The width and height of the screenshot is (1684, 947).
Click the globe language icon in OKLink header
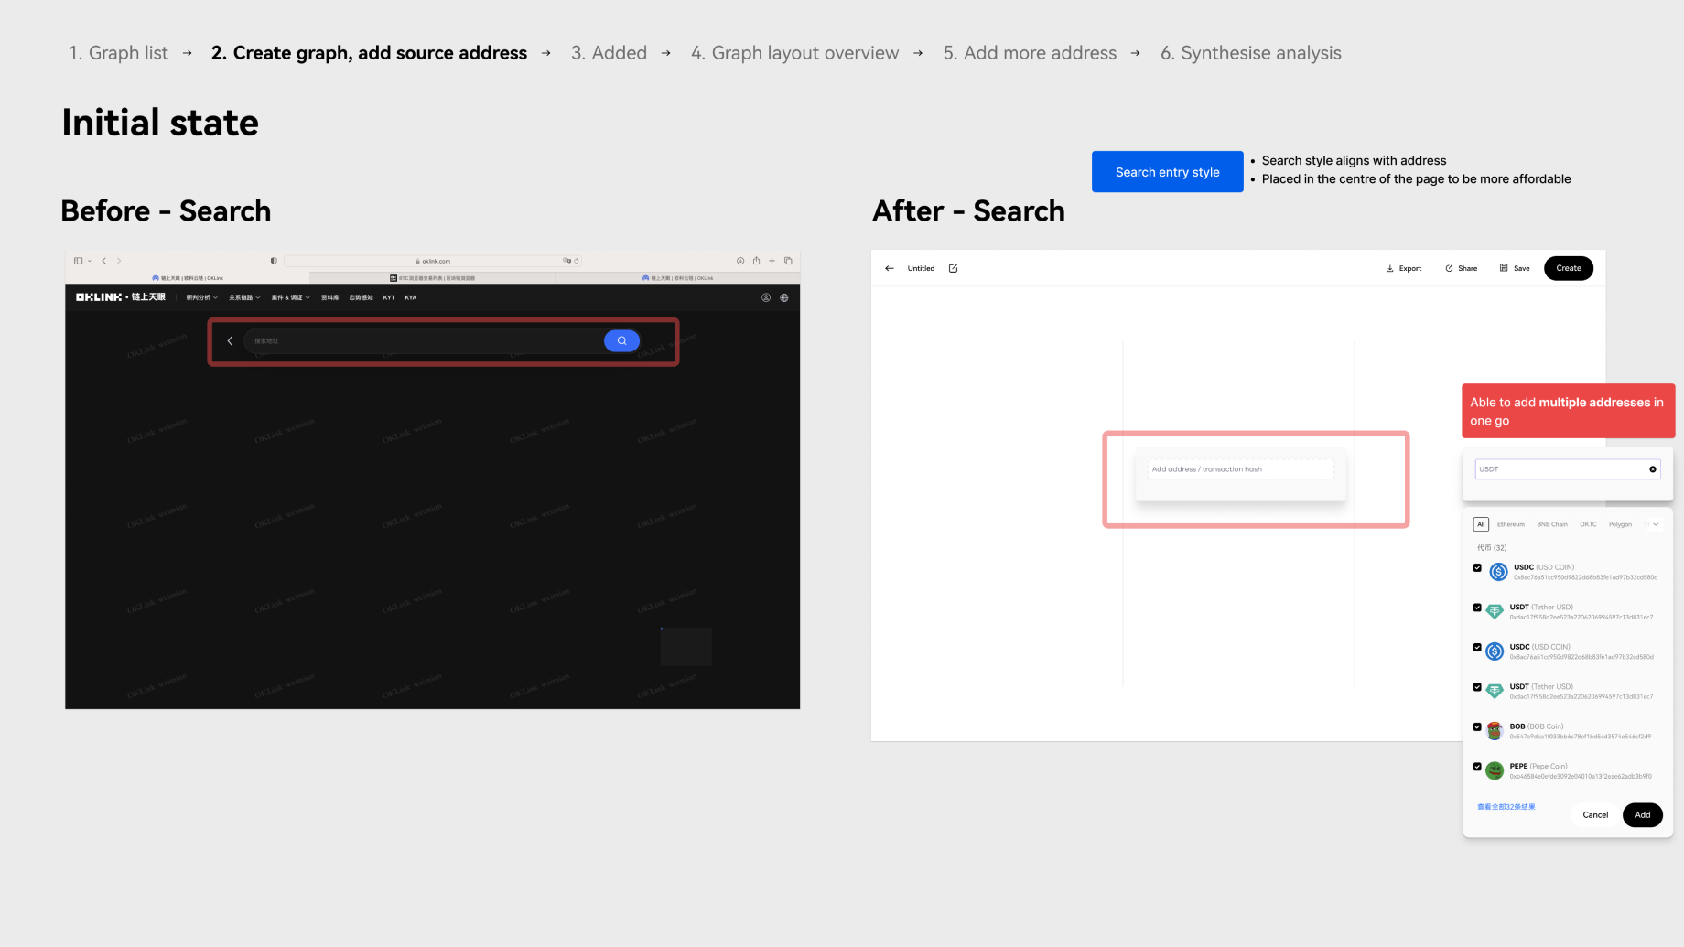coord(784,297)
